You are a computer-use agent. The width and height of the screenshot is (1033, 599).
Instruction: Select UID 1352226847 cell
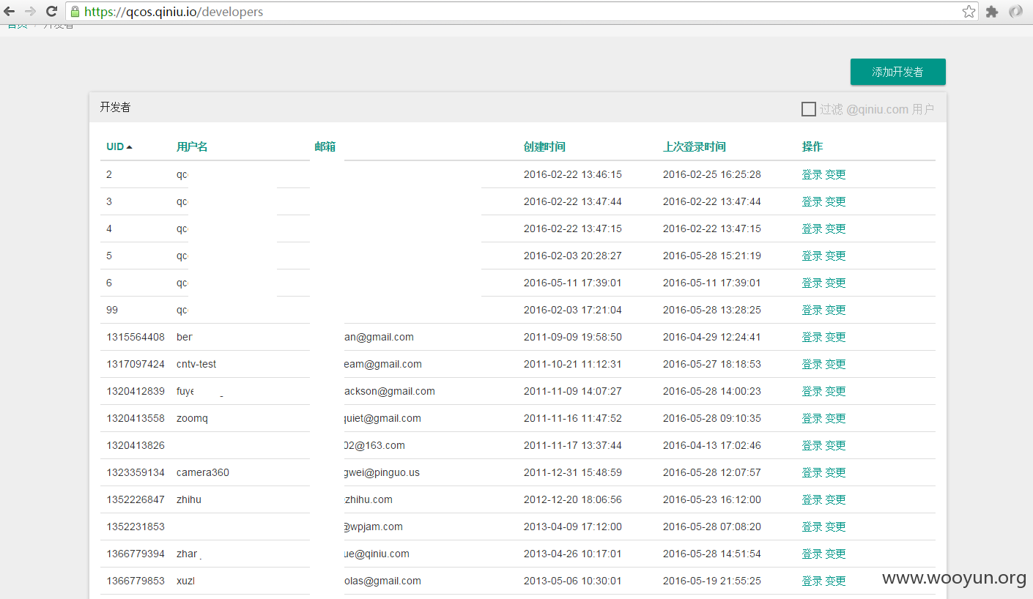136,499
